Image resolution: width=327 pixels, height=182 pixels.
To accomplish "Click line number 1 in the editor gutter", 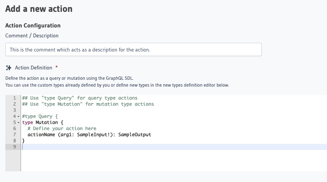I will [14, 98].
